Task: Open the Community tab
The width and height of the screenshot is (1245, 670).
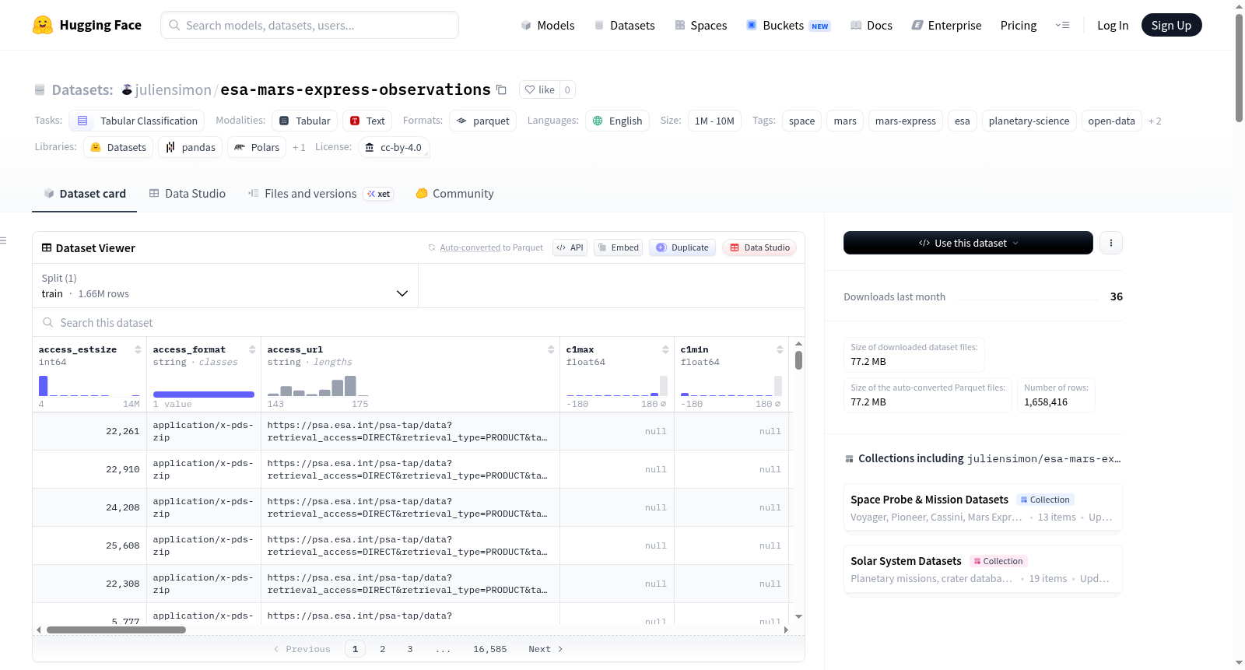Action: [454, 193]
